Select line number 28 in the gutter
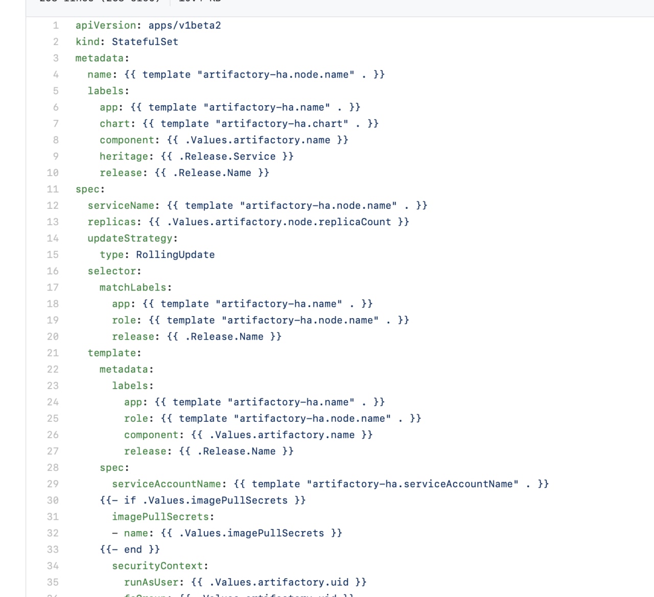The height and width of the screenshot is (597, 654). click(53, 467)
